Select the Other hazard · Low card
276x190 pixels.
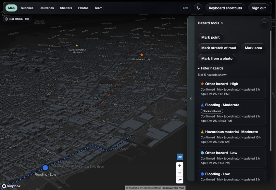click(231, 158)
